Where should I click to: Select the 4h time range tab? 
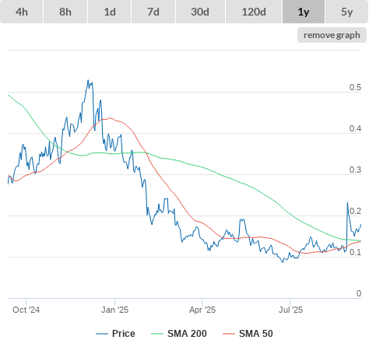tap(22, 12)
